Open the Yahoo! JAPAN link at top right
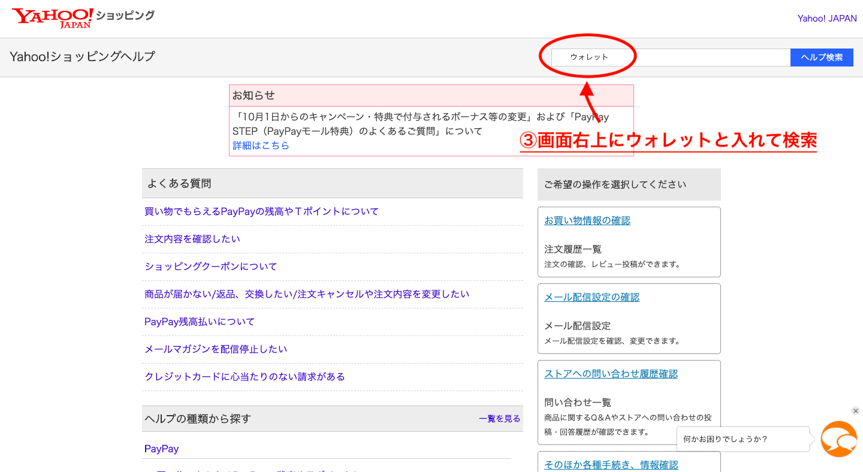 [x=827, y=19]
